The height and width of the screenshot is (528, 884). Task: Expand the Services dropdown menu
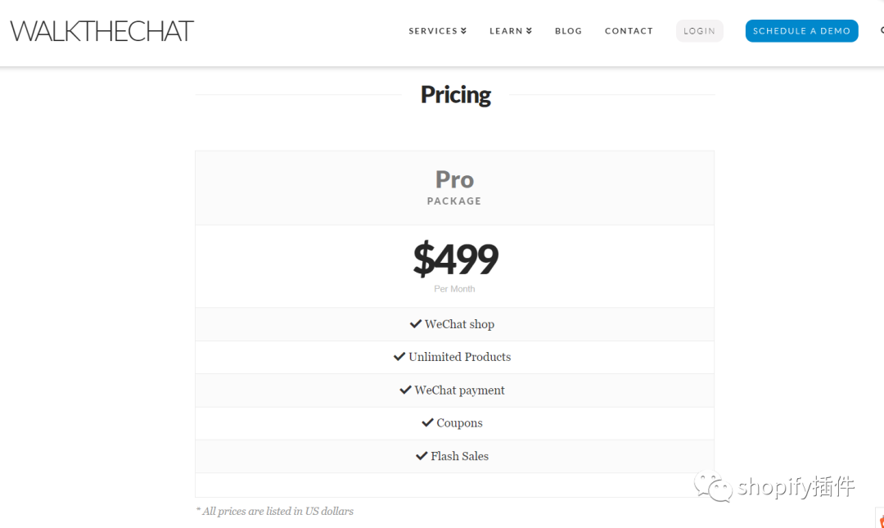point(438,31)
